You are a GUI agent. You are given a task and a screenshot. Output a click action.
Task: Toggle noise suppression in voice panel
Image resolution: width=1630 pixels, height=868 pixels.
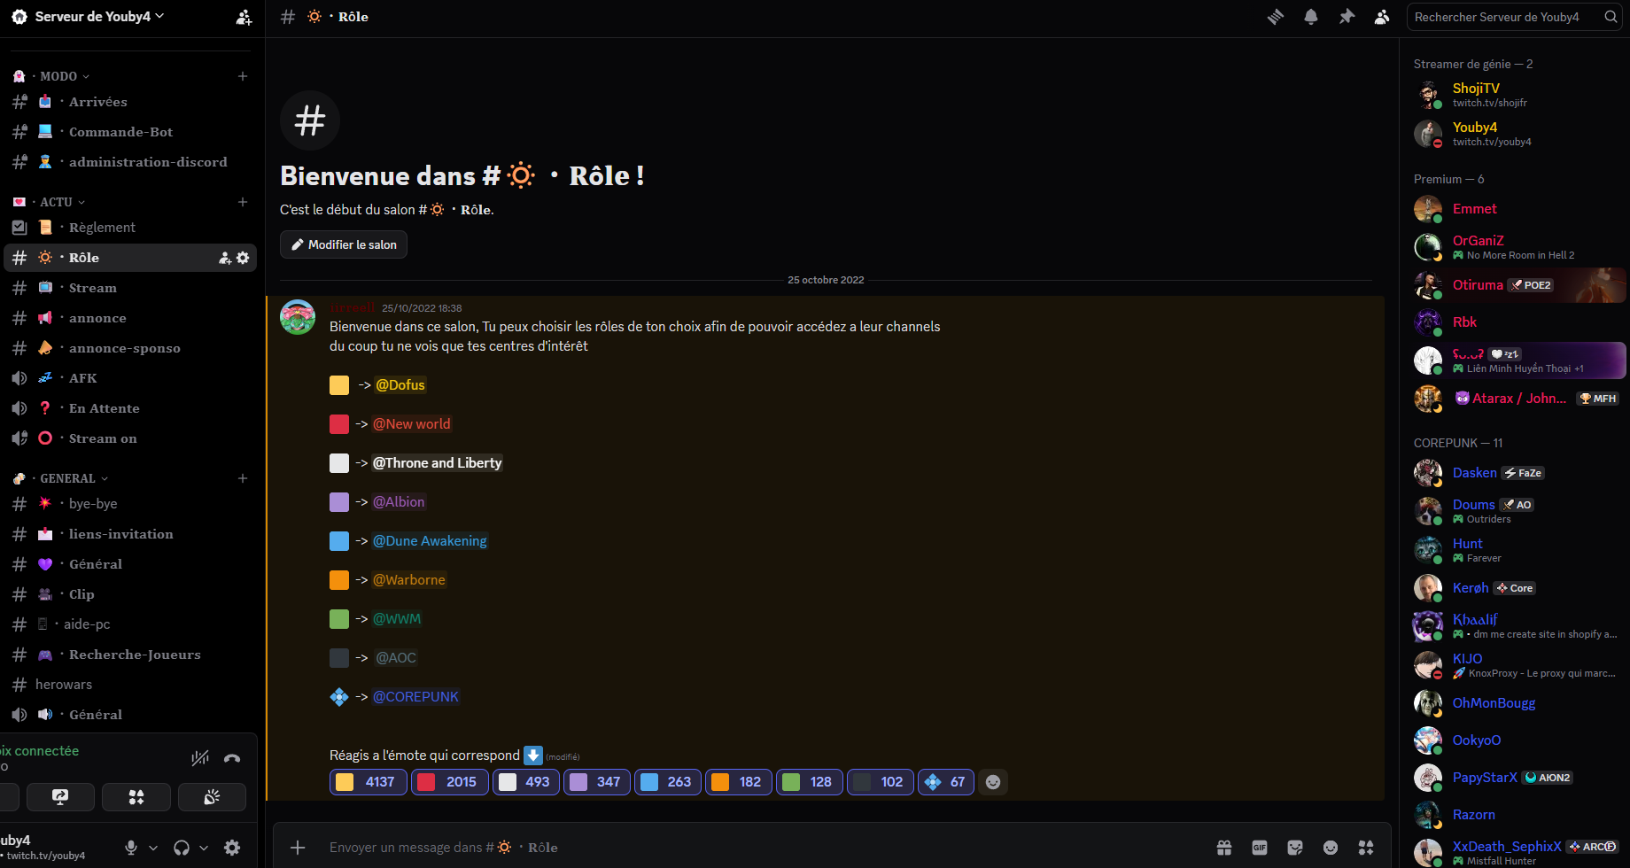(x=200, y=758)
